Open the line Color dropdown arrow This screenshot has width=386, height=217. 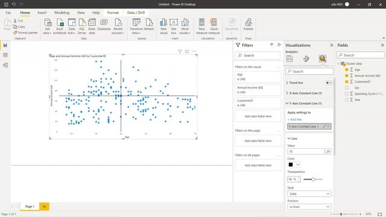pos(297,165)
